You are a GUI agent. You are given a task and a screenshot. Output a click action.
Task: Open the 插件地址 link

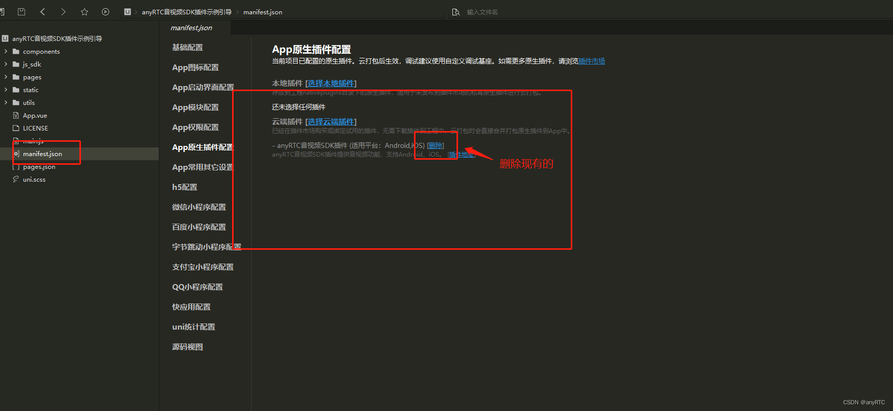coord(462,154)
